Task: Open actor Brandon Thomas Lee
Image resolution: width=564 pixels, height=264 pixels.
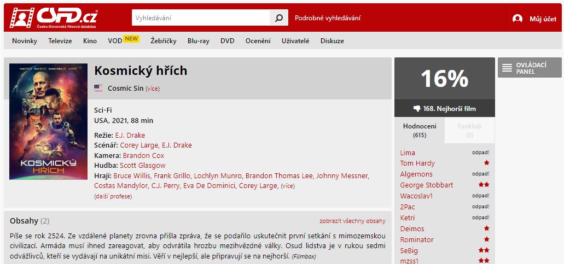Action: point(278,175)
